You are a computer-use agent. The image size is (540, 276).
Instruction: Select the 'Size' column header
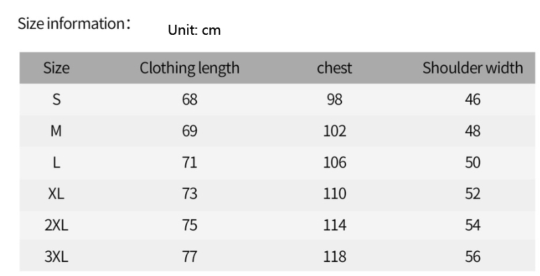pos(56,68)
